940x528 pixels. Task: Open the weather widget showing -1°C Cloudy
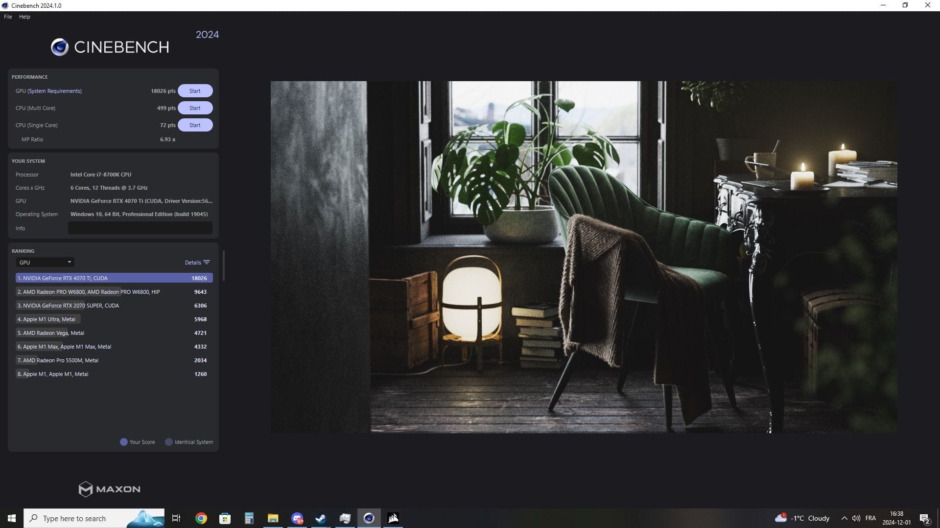coord(802,518)
